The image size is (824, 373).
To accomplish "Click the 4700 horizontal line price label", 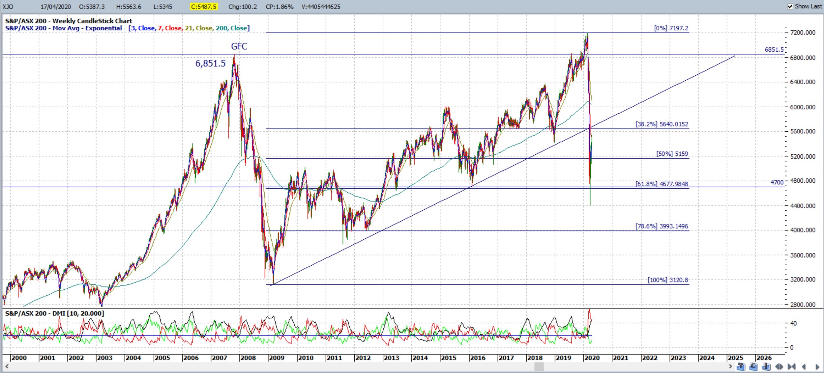I will point(777,182).
